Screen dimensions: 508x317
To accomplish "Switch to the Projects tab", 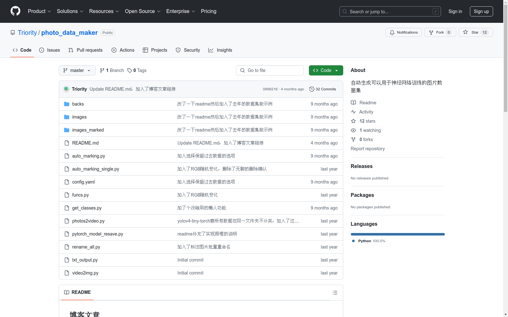I will [x=155, y=50].
